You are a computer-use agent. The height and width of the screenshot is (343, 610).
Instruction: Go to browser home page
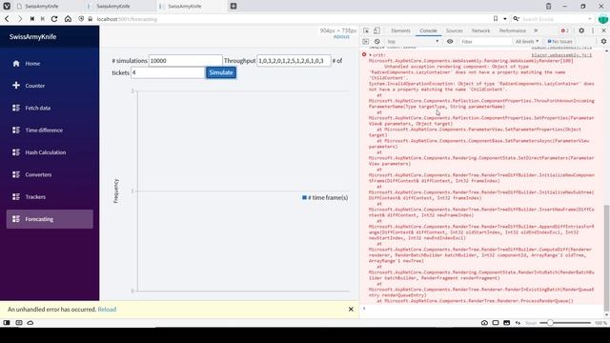[68, 19]
